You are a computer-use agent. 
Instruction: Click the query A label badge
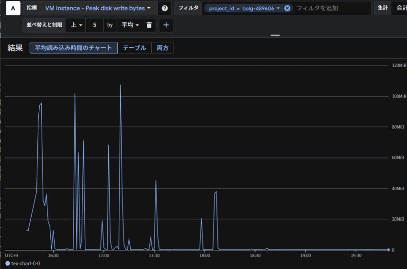click(x=12, y=8)
